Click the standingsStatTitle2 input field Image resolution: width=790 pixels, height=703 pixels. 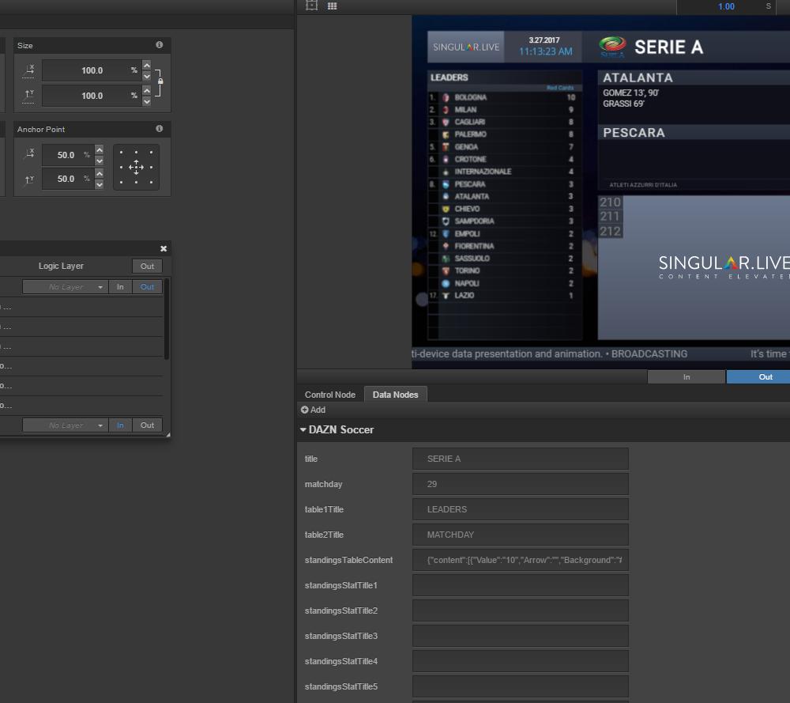point(521,610)
